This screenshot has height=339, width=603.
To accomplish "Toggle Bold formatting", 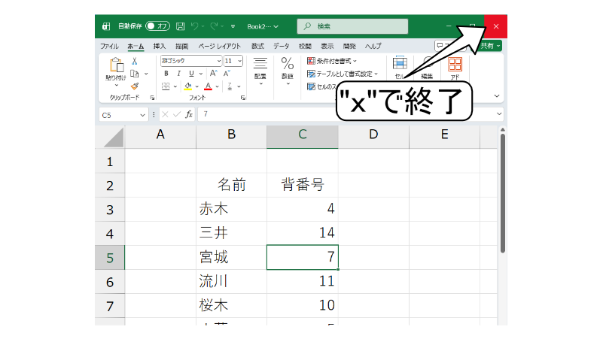I will point(166,74).
